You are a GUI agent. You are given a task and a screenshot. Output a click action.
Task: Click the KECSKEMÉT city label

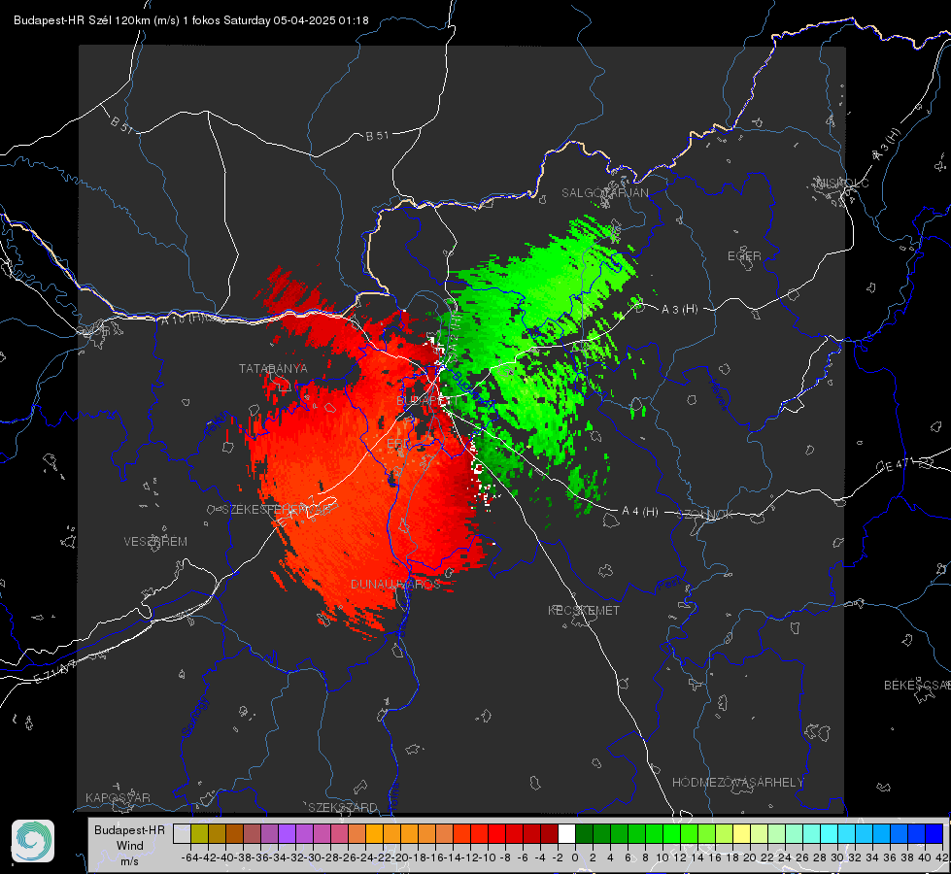coord(584,611)
